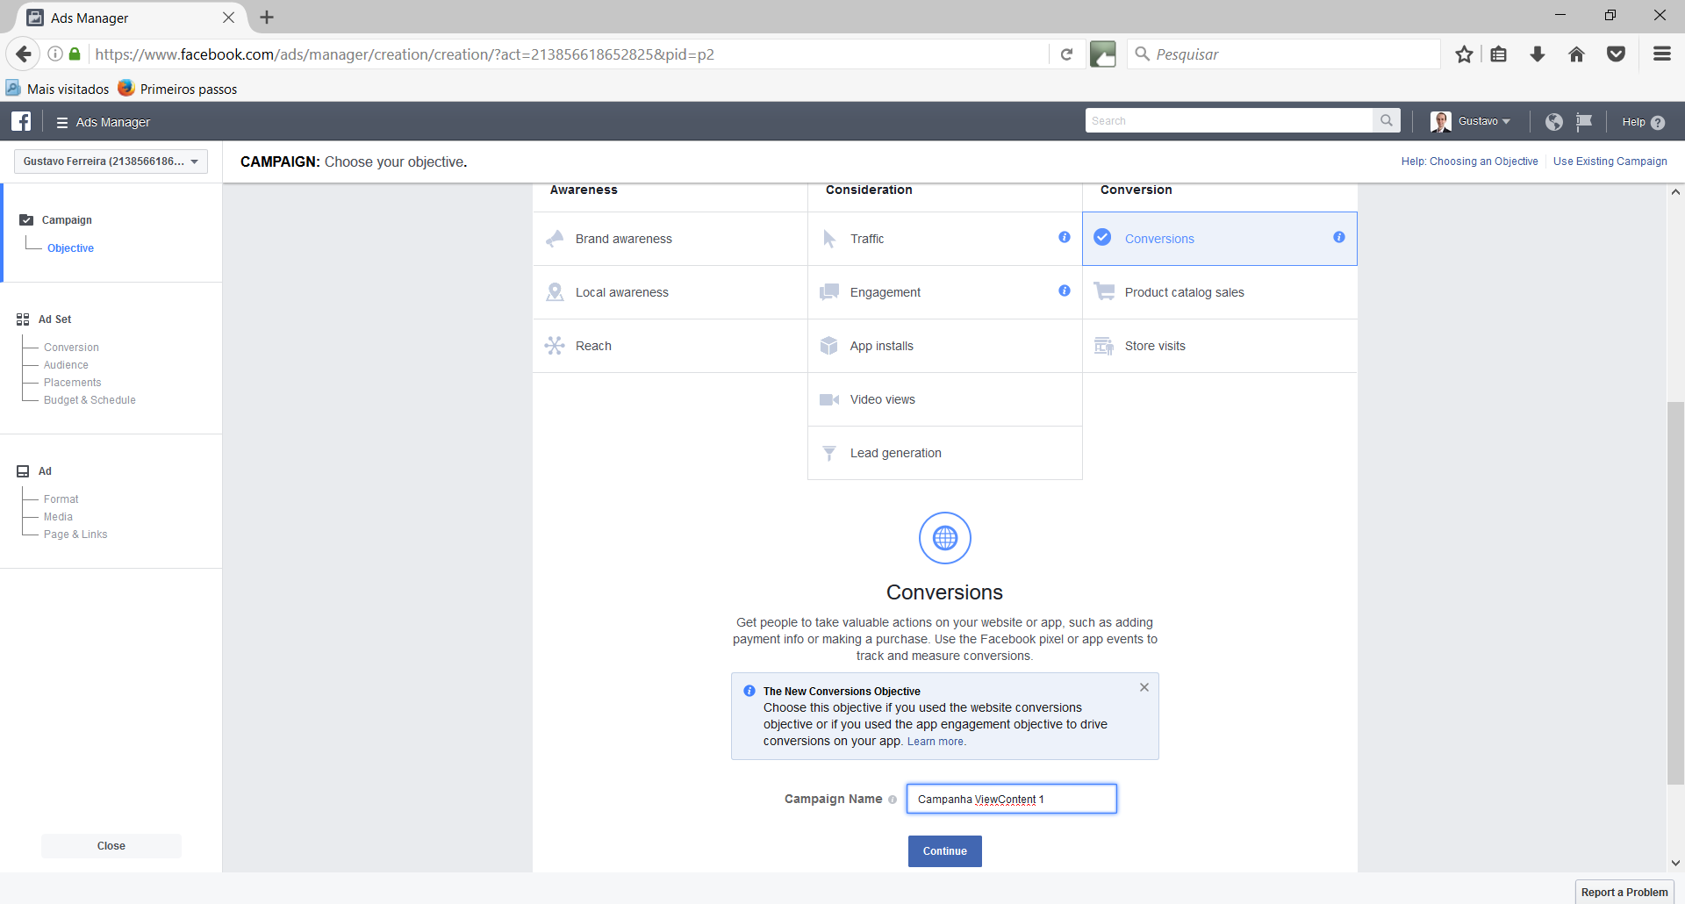Click the Continue button
Viewport: 1685px width, 904px height.
pos(944,851)
